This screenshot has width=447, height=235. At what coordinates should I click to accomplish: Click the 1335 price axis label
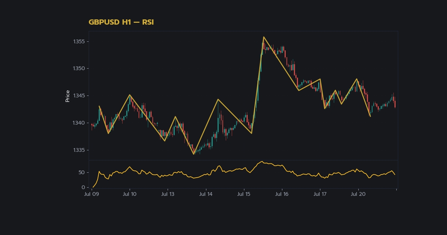click(x=79, y=150)
